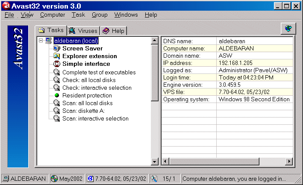Screen dimensions: 303x185
Task: Open the Task menu
Action: point(78,15)
